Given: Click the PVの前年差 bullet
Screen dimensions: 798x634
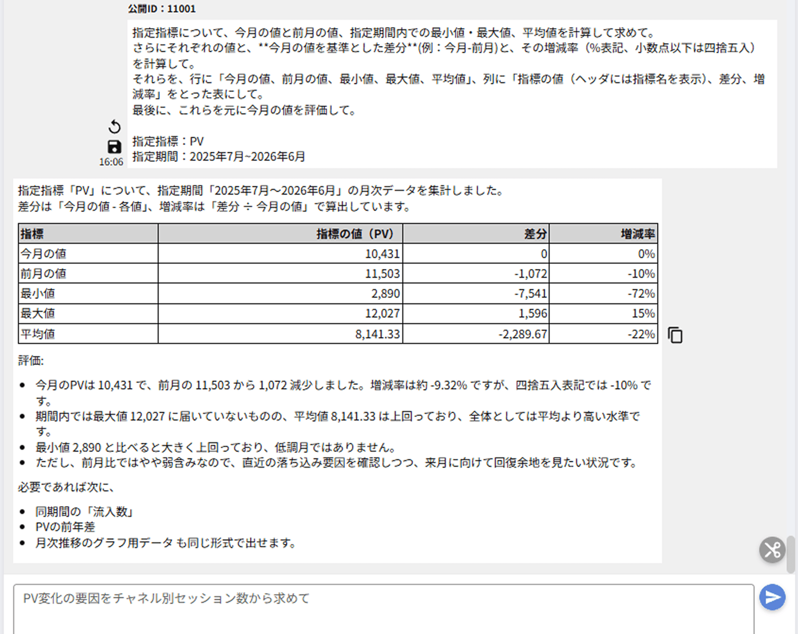Looking at the screenshot, I should tap(65, 527).
